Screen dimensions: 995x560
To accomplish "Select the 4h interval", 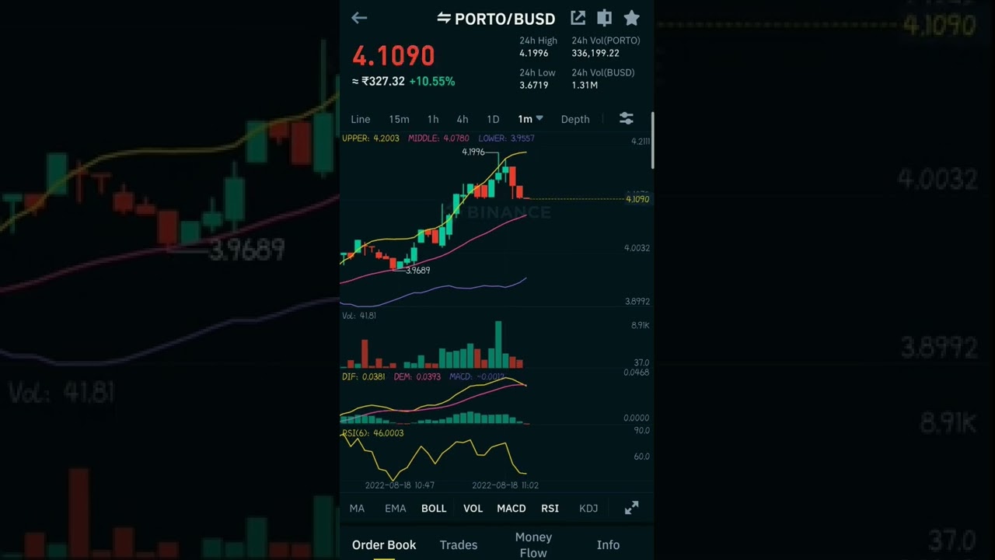I will click(463, 119).
